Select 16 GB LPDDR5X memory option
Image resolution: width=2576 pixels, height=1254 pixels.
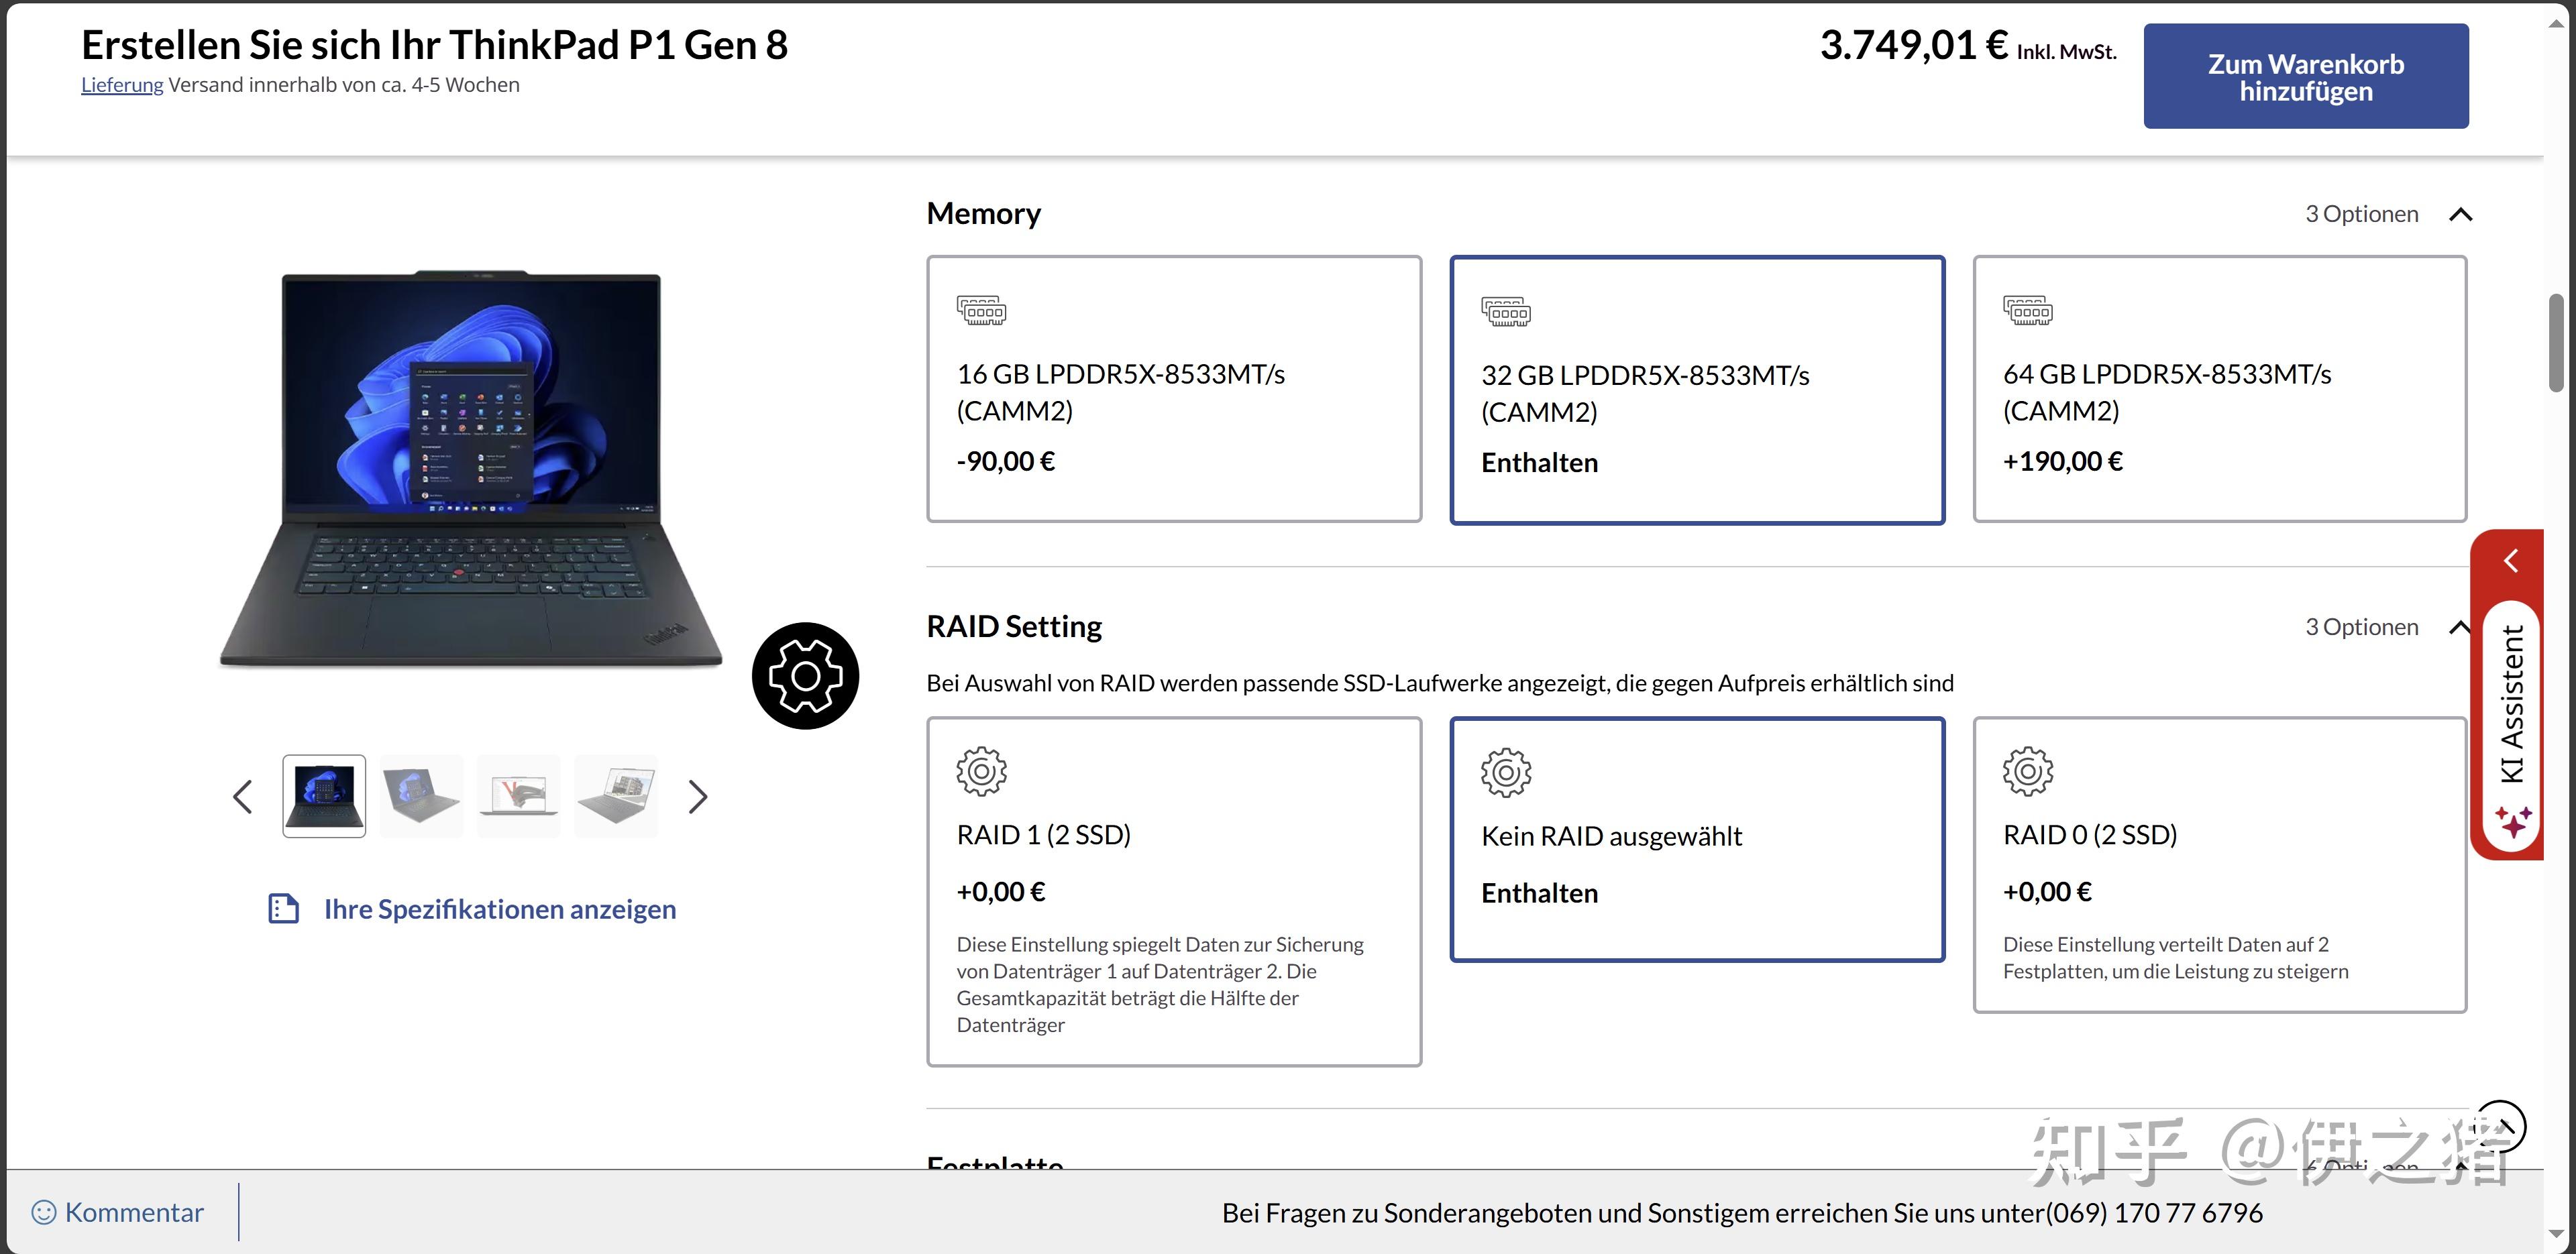(x=1173, y=389)
